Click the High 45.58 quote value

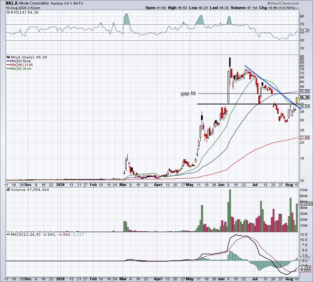click(177, 8)
